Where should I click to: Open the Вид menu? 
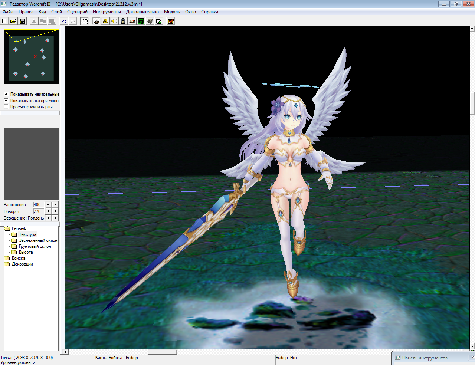pos(42,12)
